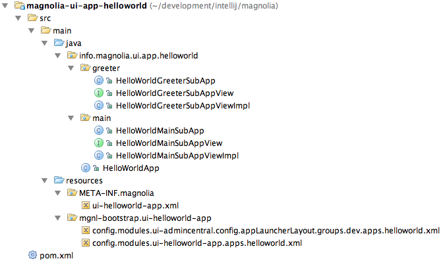Select the mgnl-bootstrap.ui-helloworld-app label
This screenshot has width=445, height=263.
(145, 218)
